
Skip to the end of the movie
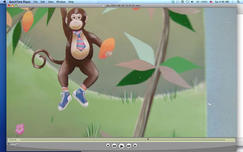click(x=135, y=146)
